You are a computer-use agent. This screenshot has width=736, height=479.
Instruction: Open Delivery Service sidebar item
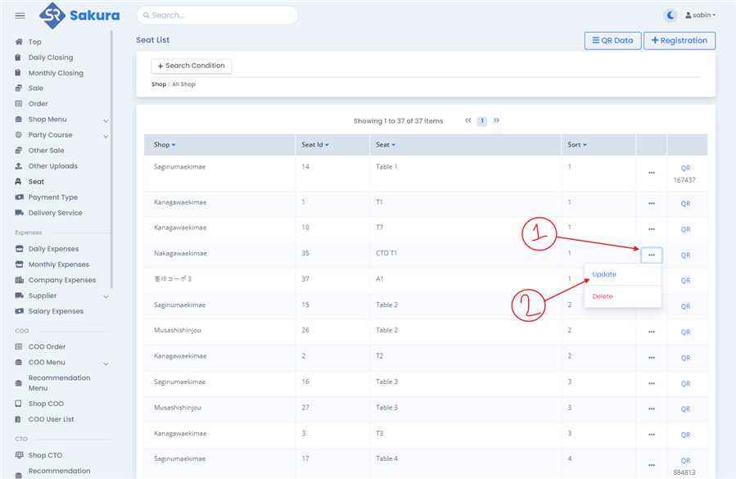tap(55, 213)
